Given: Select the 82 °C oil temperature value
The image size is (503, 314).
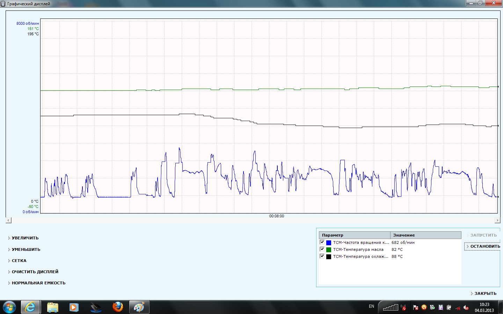Looking at the screenshot, I should [x=397, y=249].
